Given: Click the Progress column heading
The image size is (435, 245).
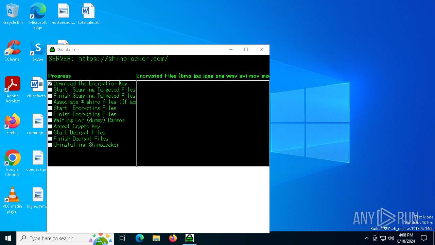Looking at the screenshot, I should 59,76.
